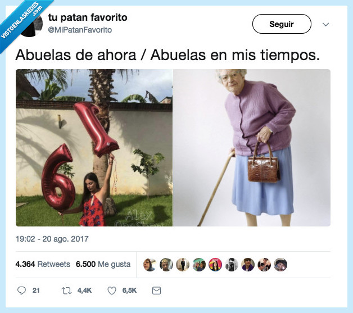Open the @MiPatanFavorito handle link
This screenshot has height=313, width=353.
click(x=80, y=30)
